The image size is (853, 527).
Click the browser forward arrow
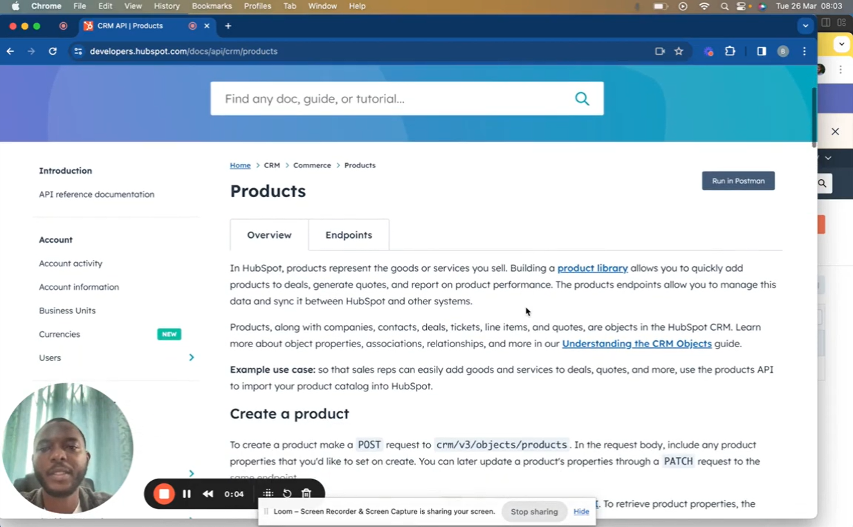coord(31,51)
